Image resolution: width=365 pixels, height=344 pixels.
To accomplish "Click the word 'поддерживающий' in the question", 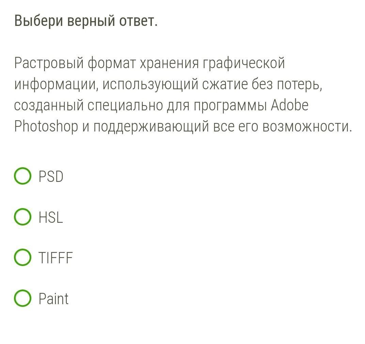I will click(151, 127).
